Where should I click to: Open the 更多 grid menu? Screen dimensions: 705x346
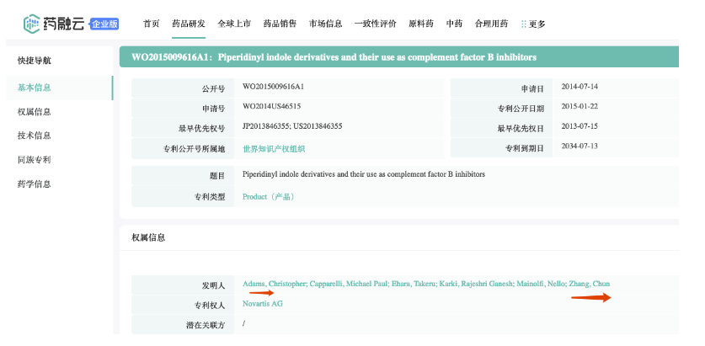[x=533, y=24]
